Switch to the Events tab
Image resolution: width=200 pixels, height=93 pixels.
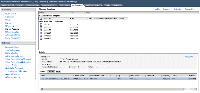coord(107,5)
